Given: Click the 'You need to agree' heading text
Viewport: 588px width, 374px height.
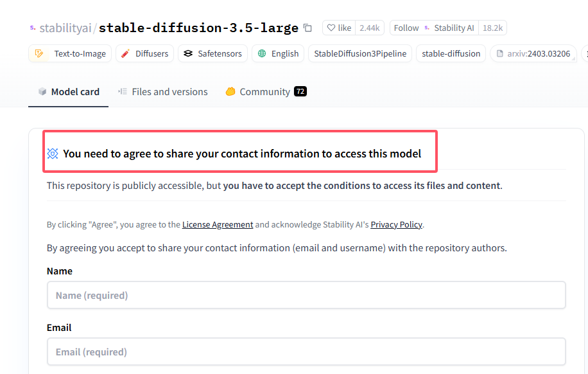Looking at the screenshot, I should [x=242, y=154].
